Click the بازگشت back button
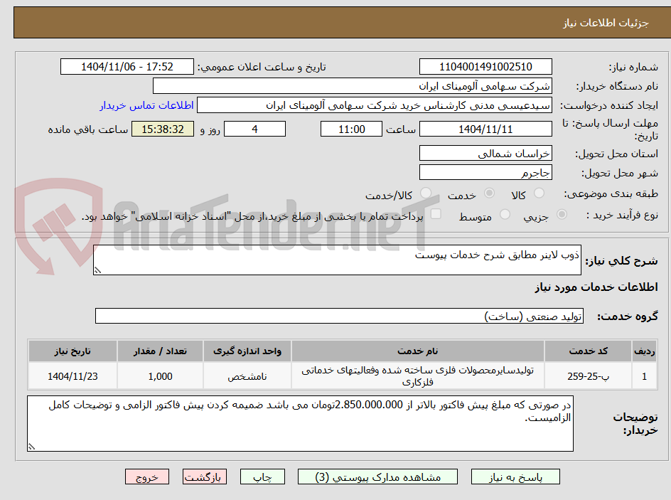This screenshot has width=671, height=500. click(205, 477)
